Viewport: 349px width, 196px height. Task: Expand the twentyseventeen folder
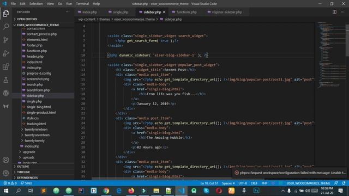coord(37,135)
